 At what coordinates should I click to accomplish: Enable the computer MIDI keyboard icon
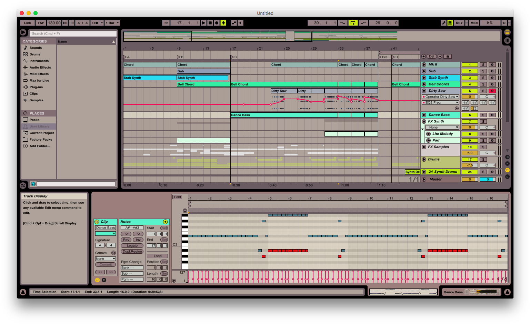(450, 23)
